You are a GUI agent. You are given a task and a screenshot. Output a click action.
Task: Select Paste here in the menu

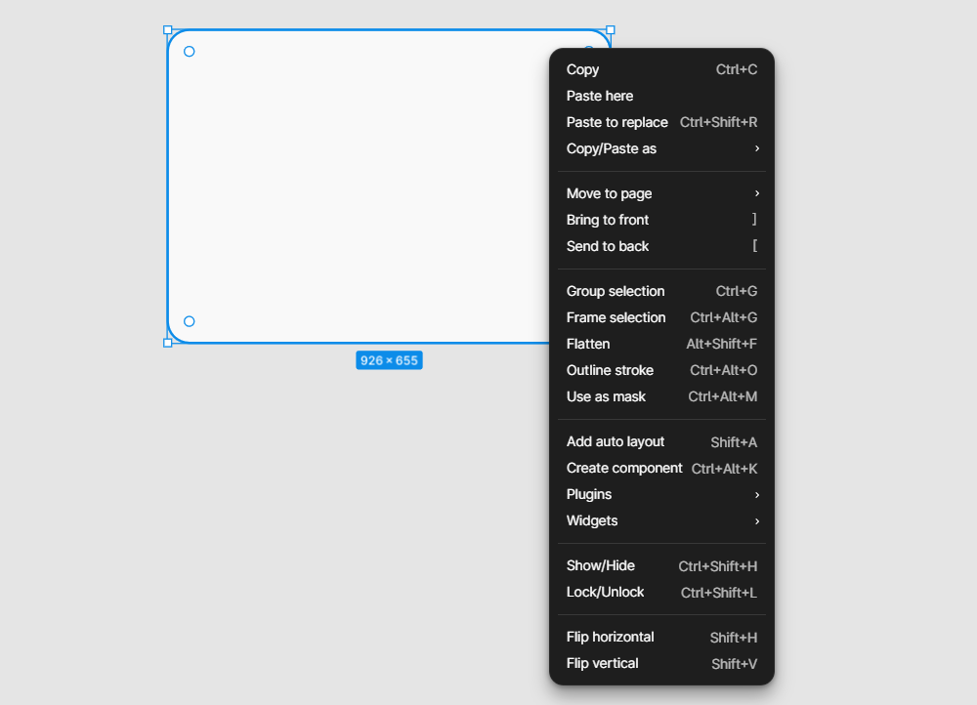pos(661,96)
